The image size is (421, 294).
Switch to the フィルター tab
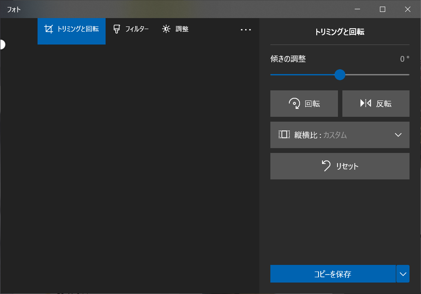coord(130,29)
